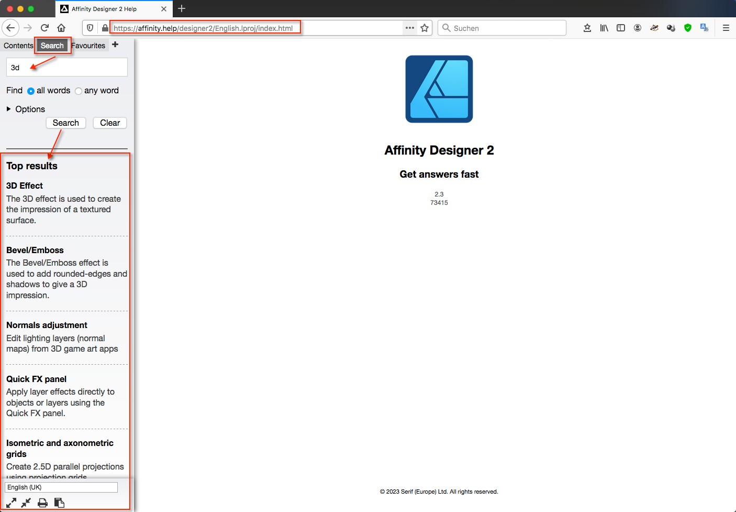Select the 'all words' radio button
736x512 pixels.
tap(31, 91)
